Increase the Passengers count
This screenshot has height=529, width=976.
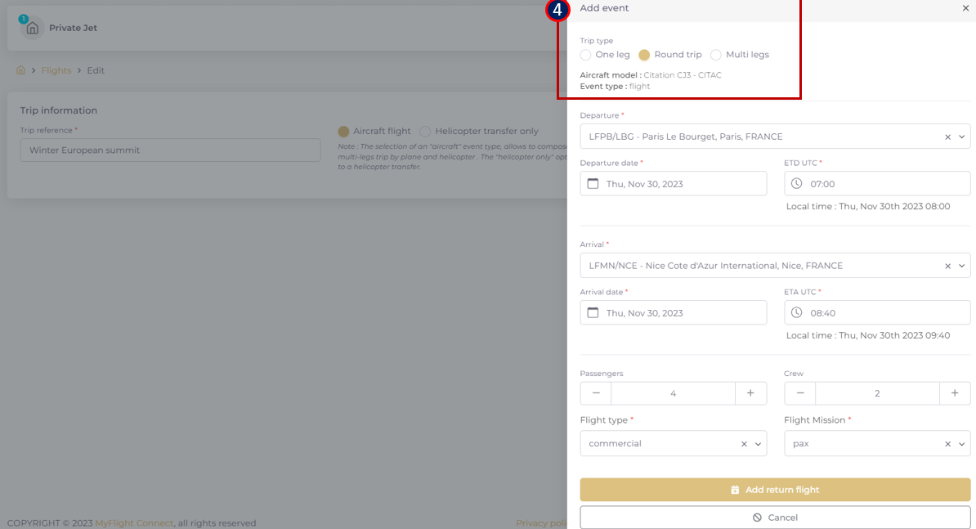[x=750, y=393]
